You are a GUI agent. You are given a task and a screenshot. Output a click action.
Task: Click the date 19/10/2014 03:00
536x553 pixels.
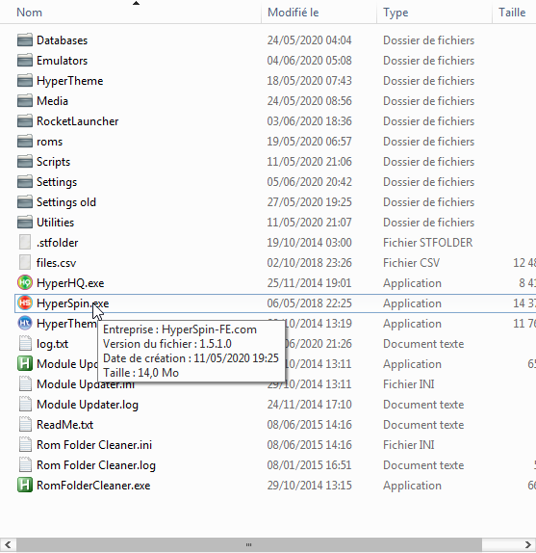(x=309, y=242)
